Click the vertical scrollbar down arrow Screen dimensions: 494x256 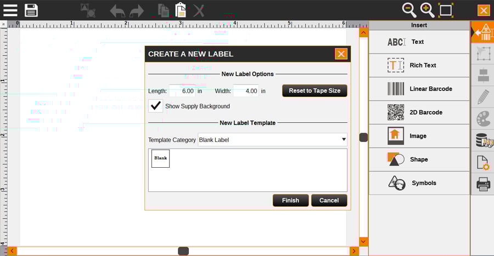tap(363, 242)
